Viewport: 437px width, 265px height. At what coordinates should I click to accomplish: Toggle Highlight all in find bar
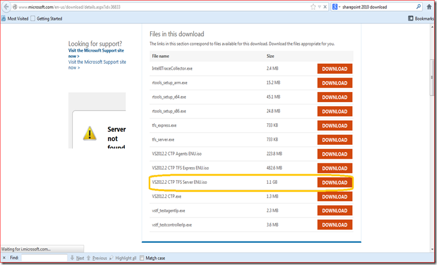click(x=123, y=258)
